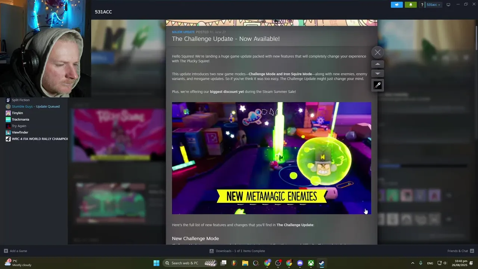This screenshot has height=269, width=478.
Task: Click the Try Again game icon
Action: pos(8,126)
